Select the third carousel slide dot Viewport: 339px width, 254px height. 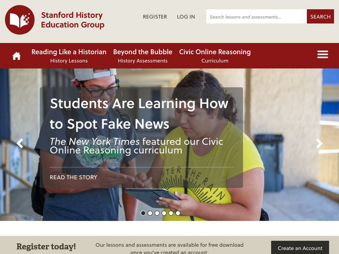pyautogui.click(x=157, y=213)
